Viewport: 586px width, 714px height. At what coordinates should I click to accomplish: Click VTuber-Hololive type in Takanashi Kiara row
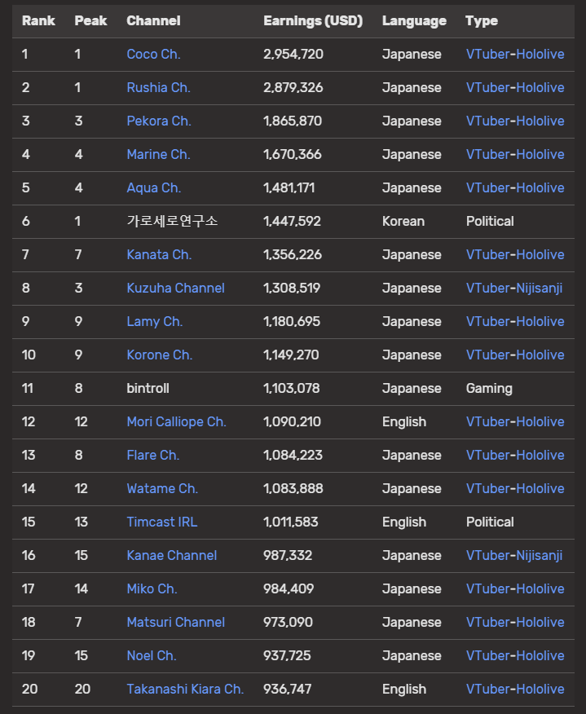[x=515, y=689]
